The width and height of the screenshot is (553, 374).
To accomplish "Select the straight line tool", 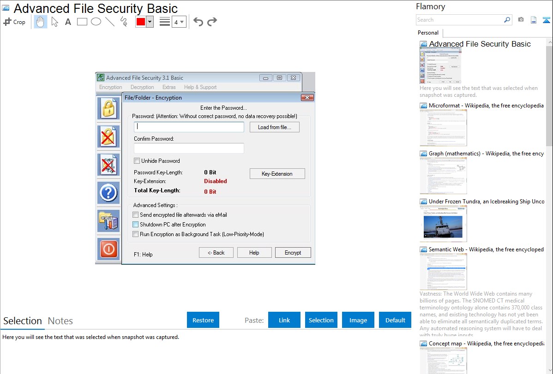I will click(110, 22).
